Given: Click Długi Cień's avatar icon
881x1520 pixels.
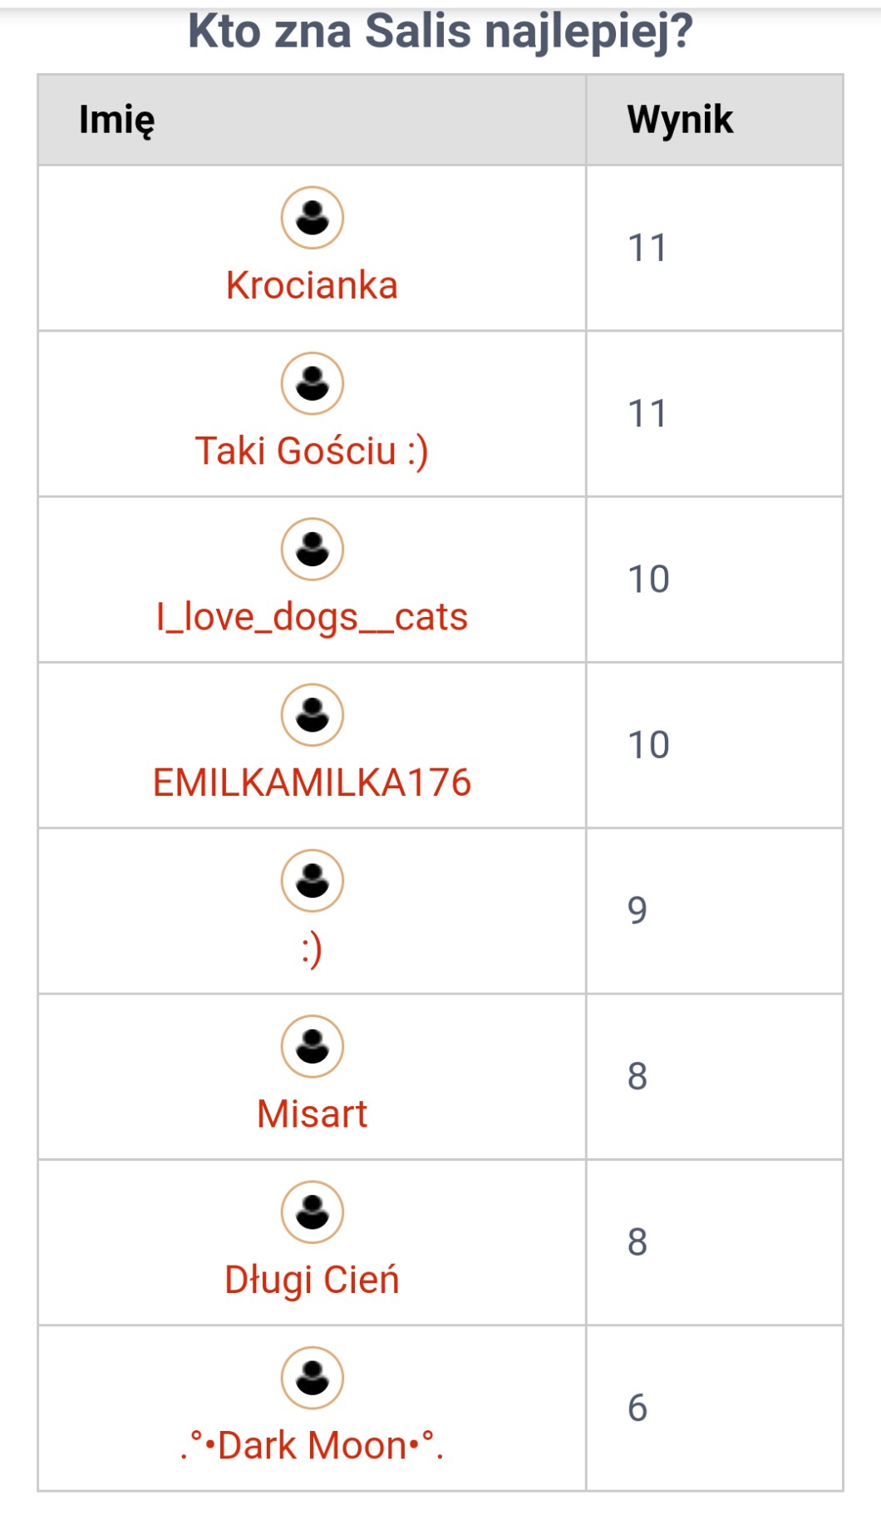Looking at the screenshot, I should (312, 1212).
